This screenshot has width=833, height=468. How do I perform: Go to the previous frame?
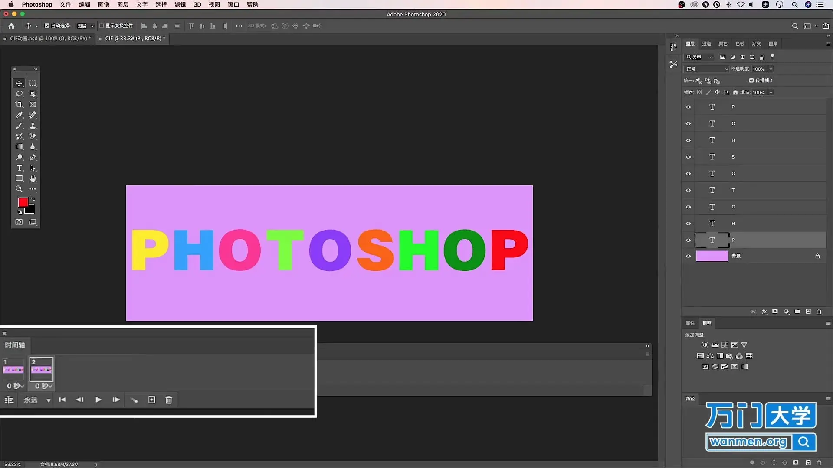click(x=80, y=400)
